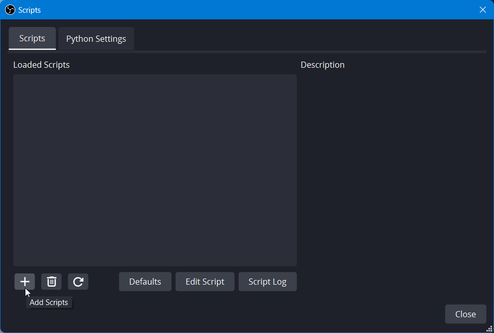494x333 pixels.
Task: Close the Scripts window with X
Action: click(x=483, y=10)
